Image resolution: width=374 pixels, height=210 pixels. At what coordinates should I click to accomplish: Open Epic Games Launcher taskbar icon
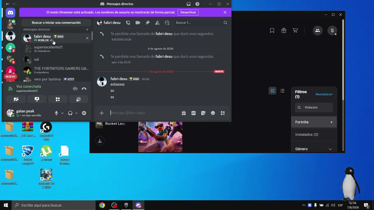(x=126, y=205)
